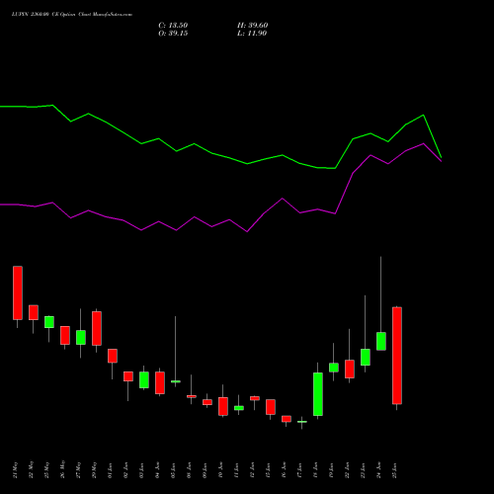Click the '01 Jun' date axis label

(110, 470)
